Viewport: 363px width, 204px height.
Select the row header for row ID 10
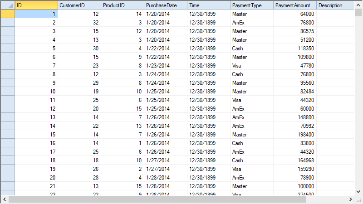coord(8,92)
